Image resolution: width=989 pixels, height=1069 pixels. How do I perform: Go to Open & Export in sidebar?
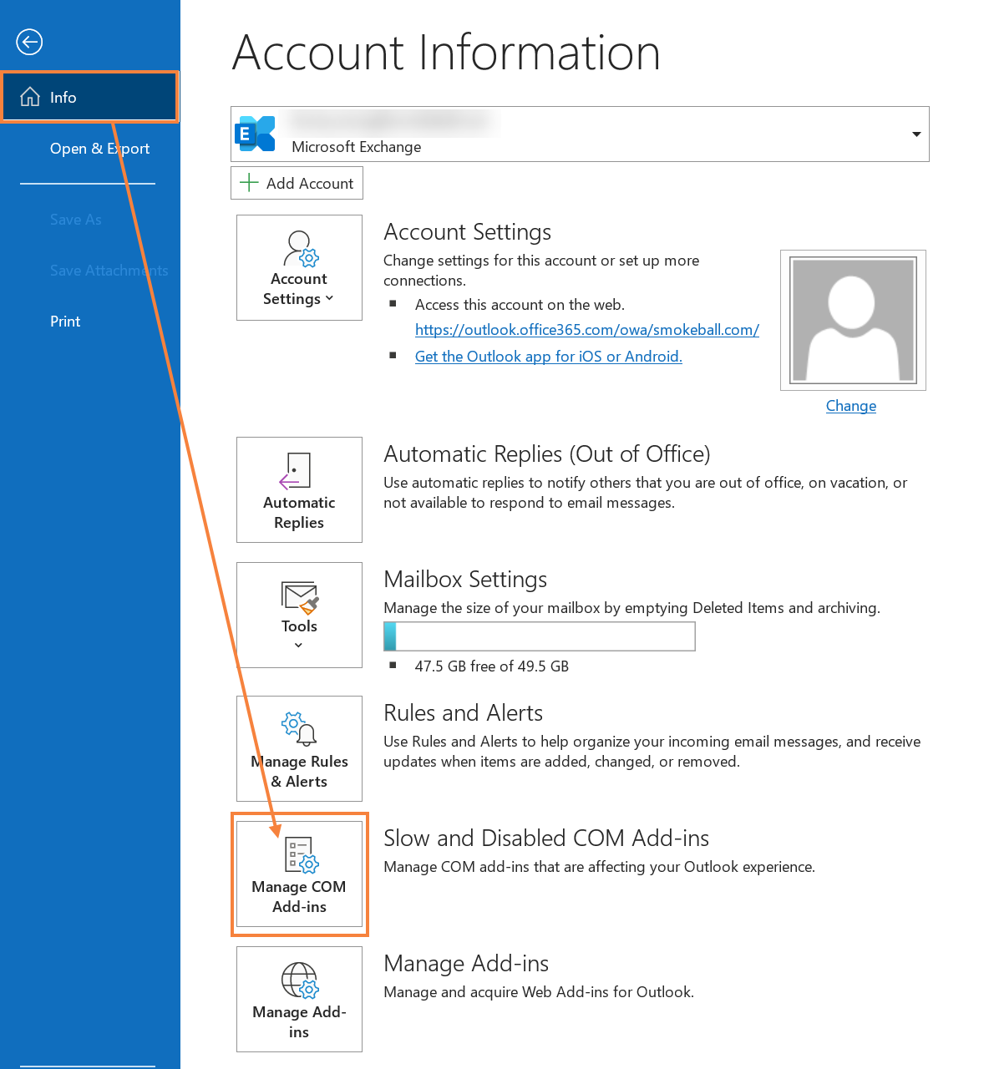tap(99, 149)
